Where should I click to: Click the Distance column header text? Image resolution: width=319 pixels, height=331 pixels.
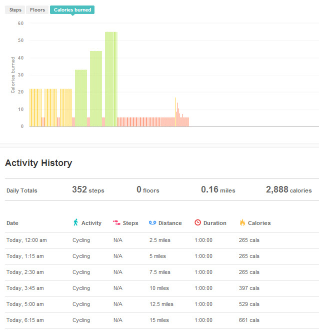tap(170, 223)
